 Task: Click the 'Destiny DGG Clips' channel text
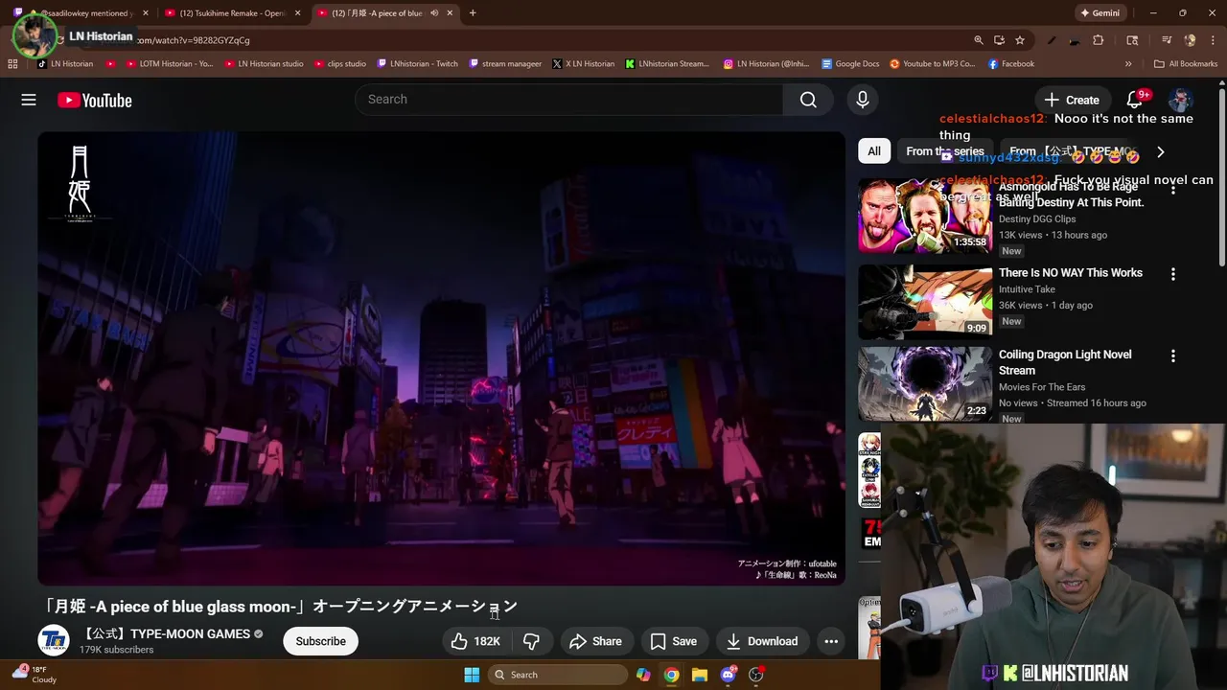click(1037, 219)
